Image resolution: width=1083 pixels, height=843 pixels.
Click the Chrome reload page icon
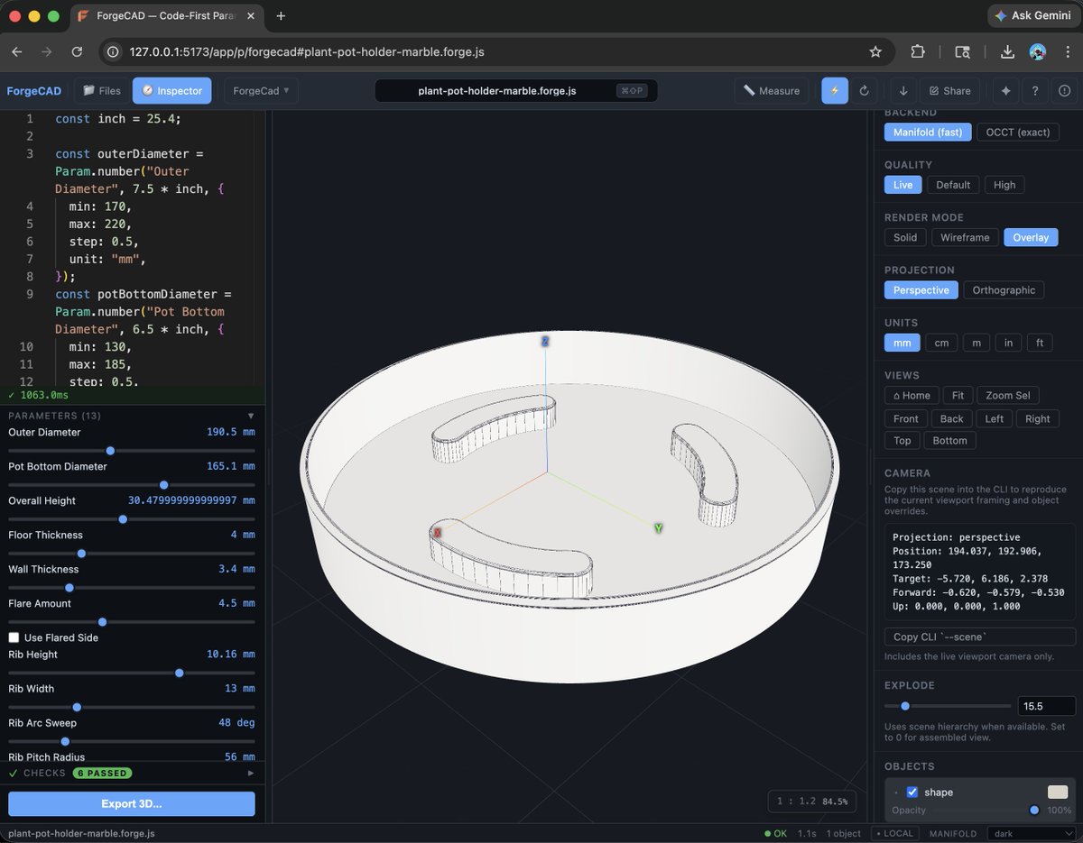[x=77, y=52]
